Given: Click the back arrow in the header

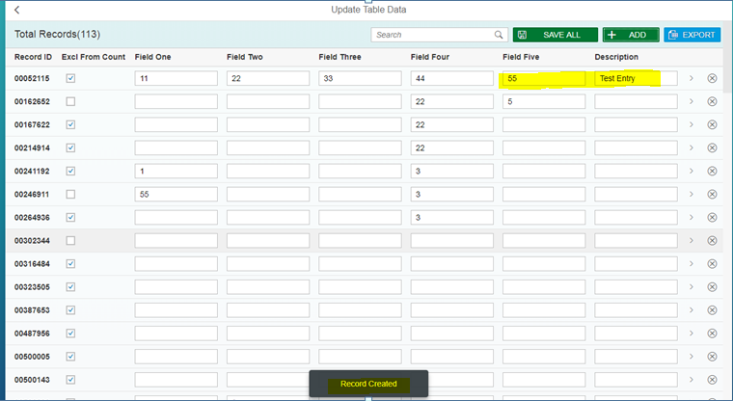Looking at the screenshot, I should click(x=16, y=10).
